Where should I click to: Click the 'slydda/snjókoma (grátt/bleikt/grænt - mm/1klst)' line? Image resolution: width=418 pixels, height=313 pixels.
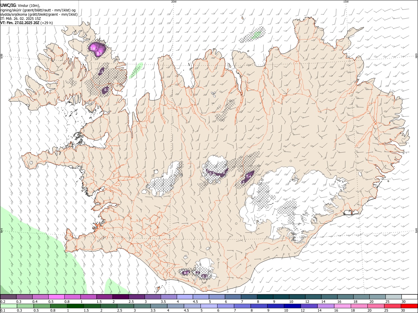[39, 14]
